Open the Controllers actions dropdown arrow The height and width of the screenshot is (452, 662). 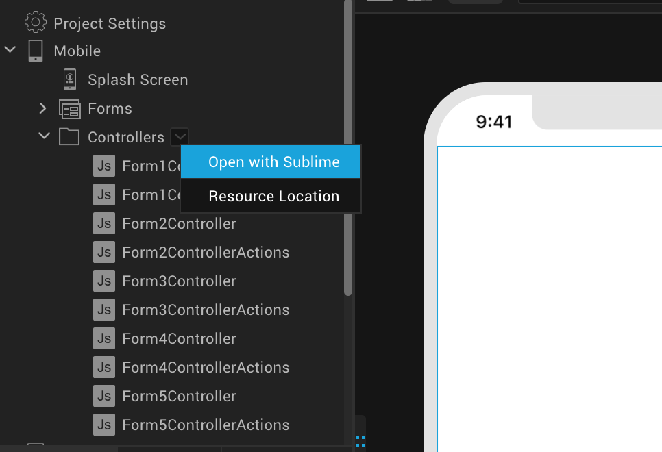click(x=180, y=136)
